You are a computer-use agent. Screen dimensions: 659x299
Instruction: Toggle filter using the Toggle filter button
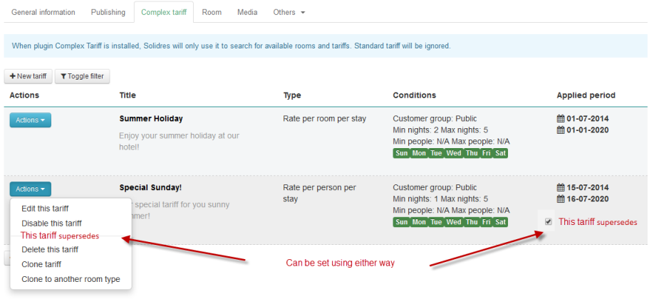click(x=82, y=76)
